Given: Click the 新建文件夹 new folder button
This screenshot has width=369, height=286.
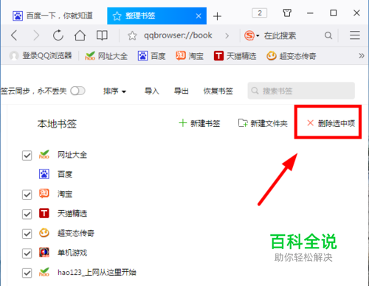Looking at the screenshot, I should [263, 123].
